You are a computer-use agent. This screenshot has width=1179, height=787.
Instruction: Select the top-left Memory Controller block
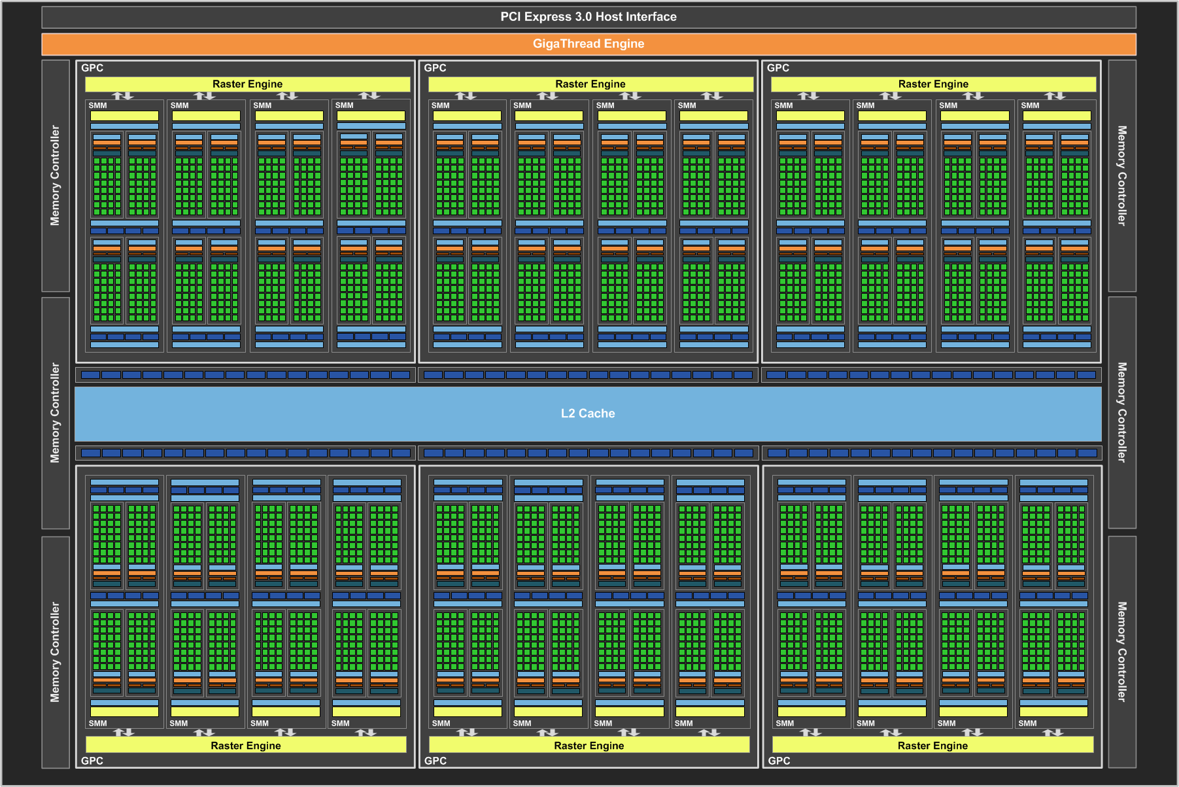tap(56, 175)
